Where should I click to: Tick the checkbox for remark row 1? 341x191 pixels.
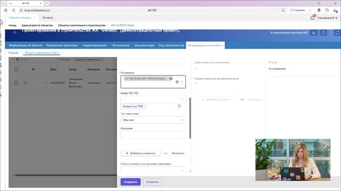(17, 83)
